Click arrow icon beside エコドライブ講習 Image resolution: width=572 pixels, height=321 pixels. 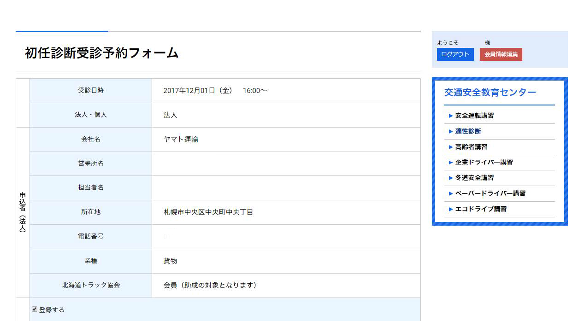[x=451, y=210]
